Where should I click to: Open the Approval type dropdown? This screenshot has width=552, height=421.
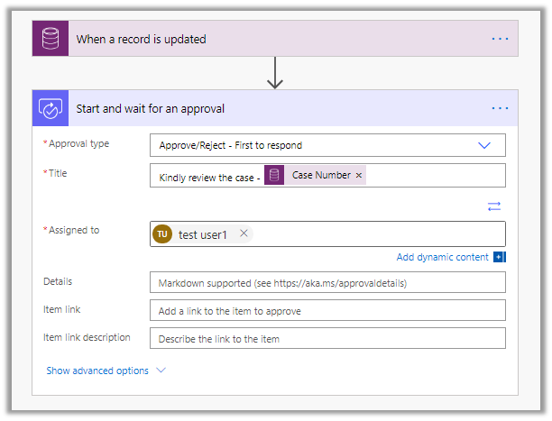[316, 145]
